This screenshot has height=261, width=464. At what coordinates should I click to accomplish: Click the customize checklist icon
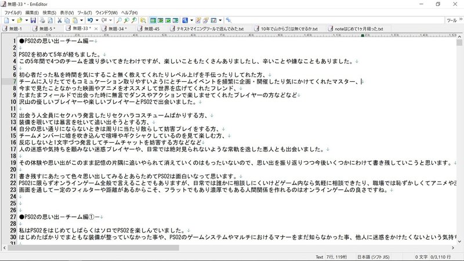213,20
